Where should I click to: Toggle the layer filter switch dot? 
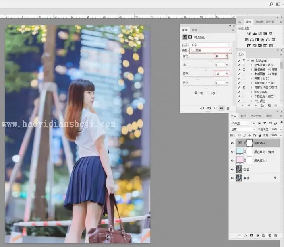282,122
